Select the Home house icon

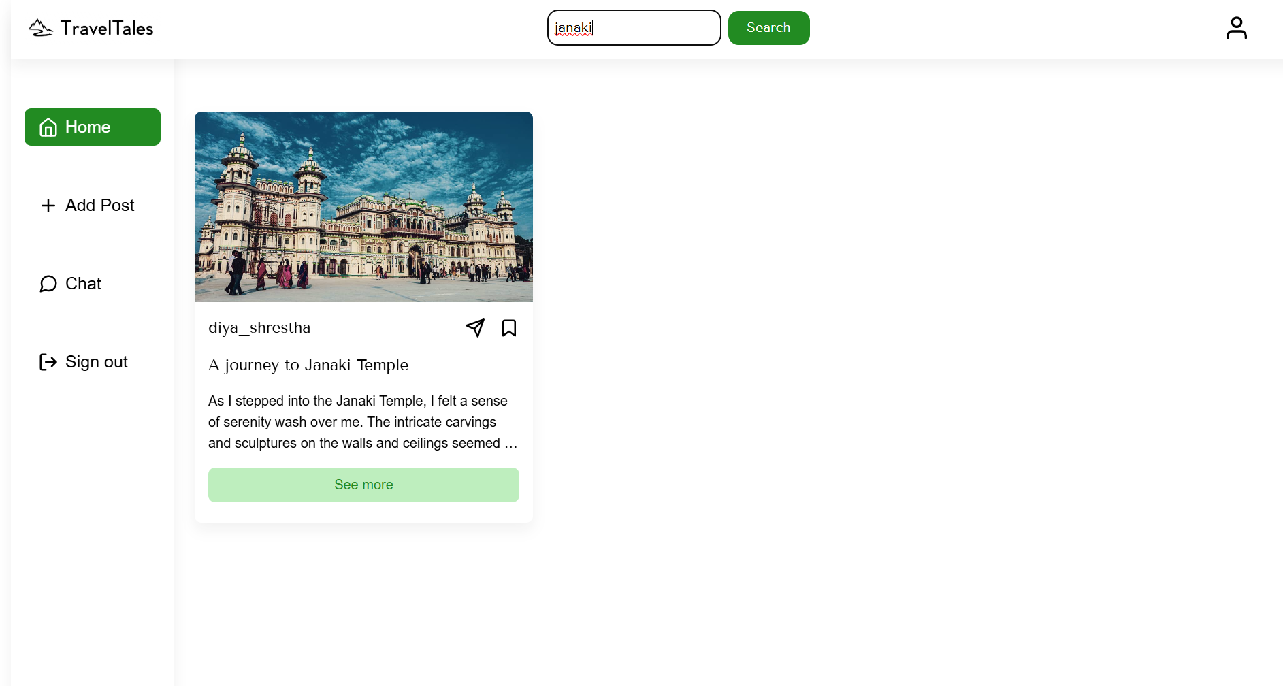[x=48, y=127]
